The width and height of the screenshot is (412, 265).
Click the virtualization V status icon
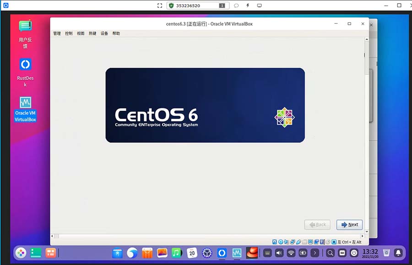(322, 242)
